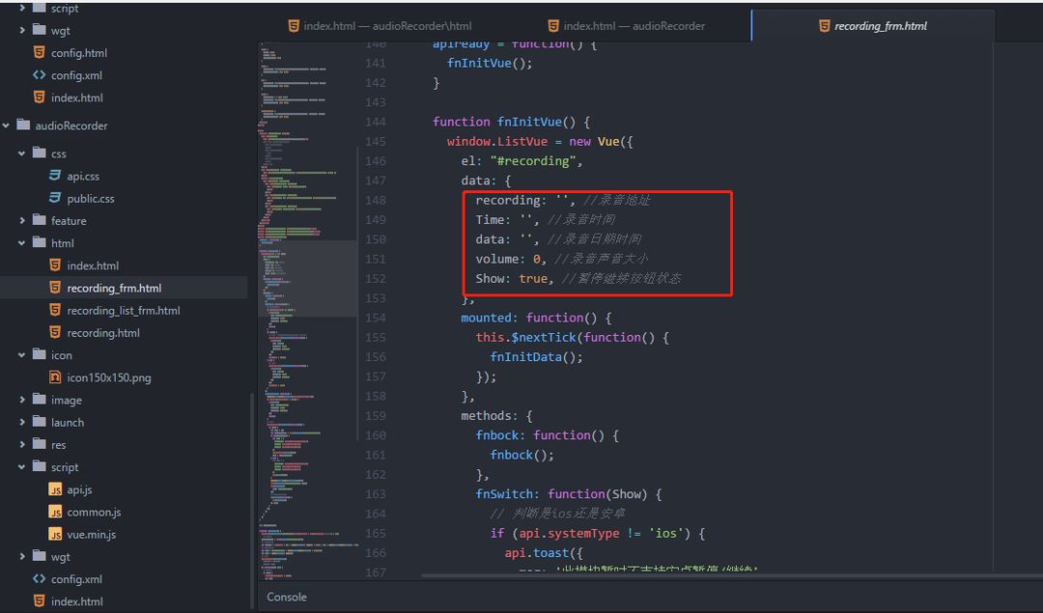Click the image icon next to icon150x150.png
This screenshot has width=1043, height=613.
(x=55, y=377)
